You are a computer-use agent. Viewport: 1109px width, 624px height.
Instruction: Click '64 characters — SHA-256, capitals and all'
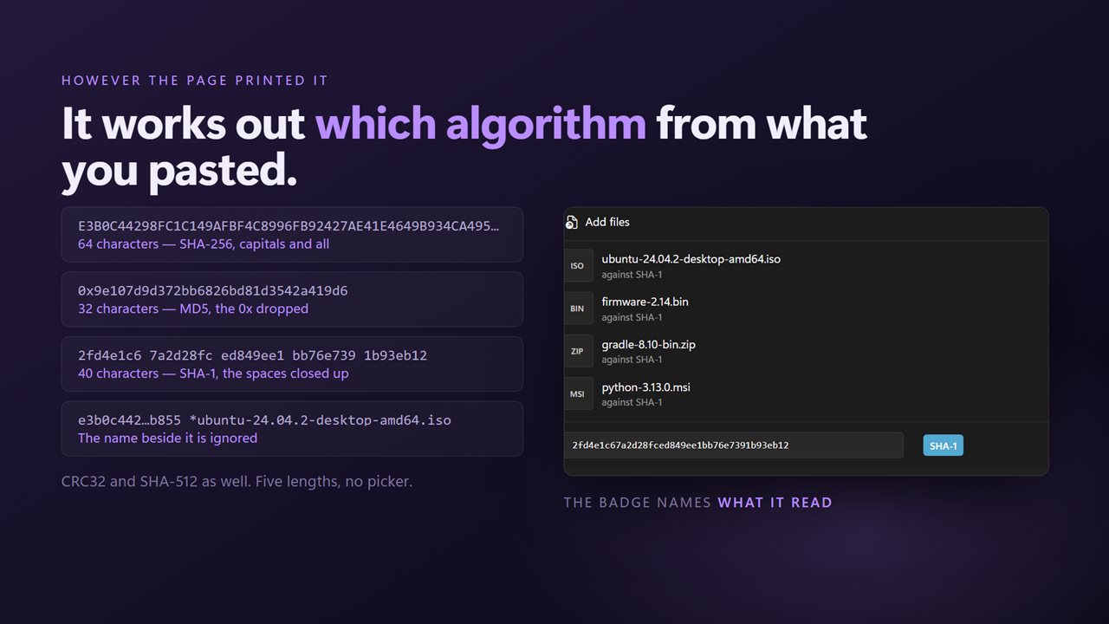(x=204, y=244)
